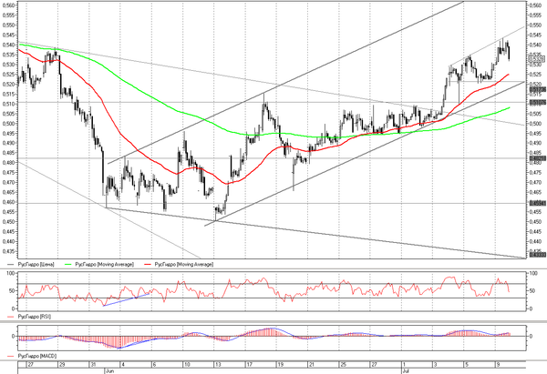Click date 1 under July on the time axis
The width and height of the screenshot is (547, 374).
pyautogui.click(x=404, y=365)
